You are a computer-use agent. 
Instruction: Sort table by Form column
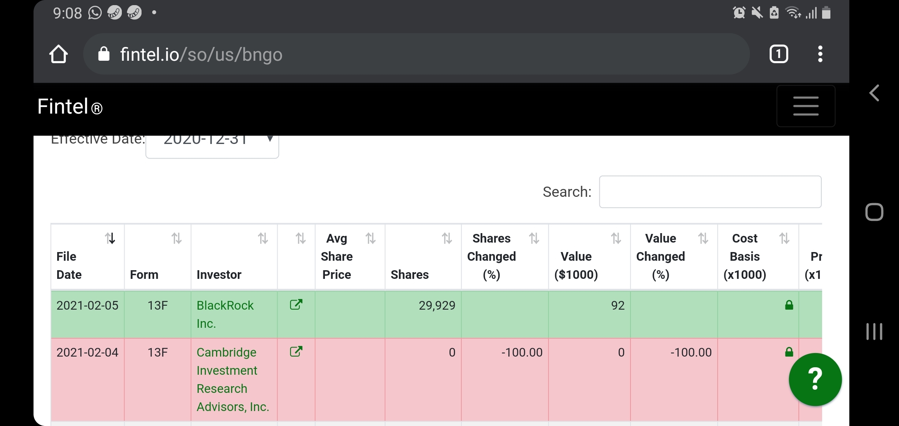(157, 256)
